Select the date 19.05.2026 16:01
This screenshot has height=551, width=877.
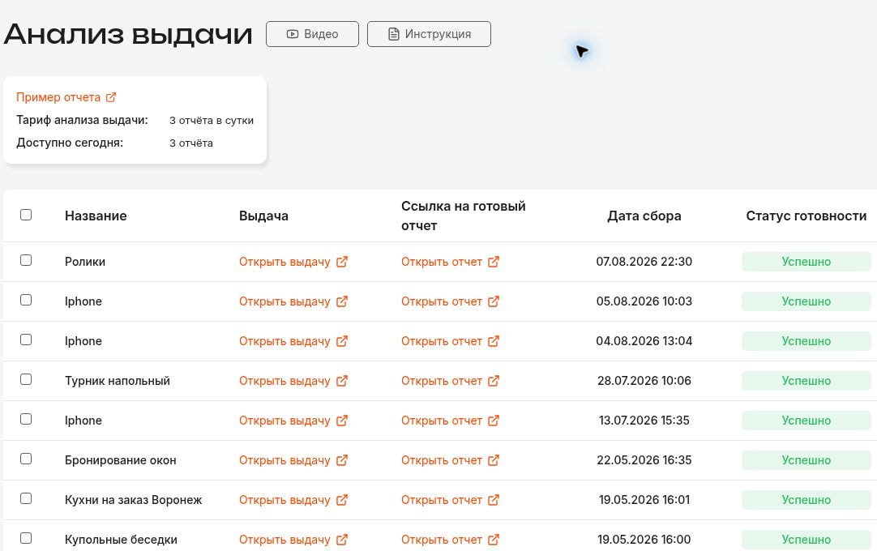pyautogui.click(x=644, y=500)
